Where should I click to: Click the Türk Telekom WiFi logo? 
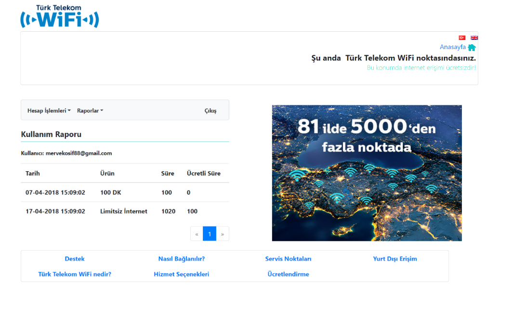[60, 16]
